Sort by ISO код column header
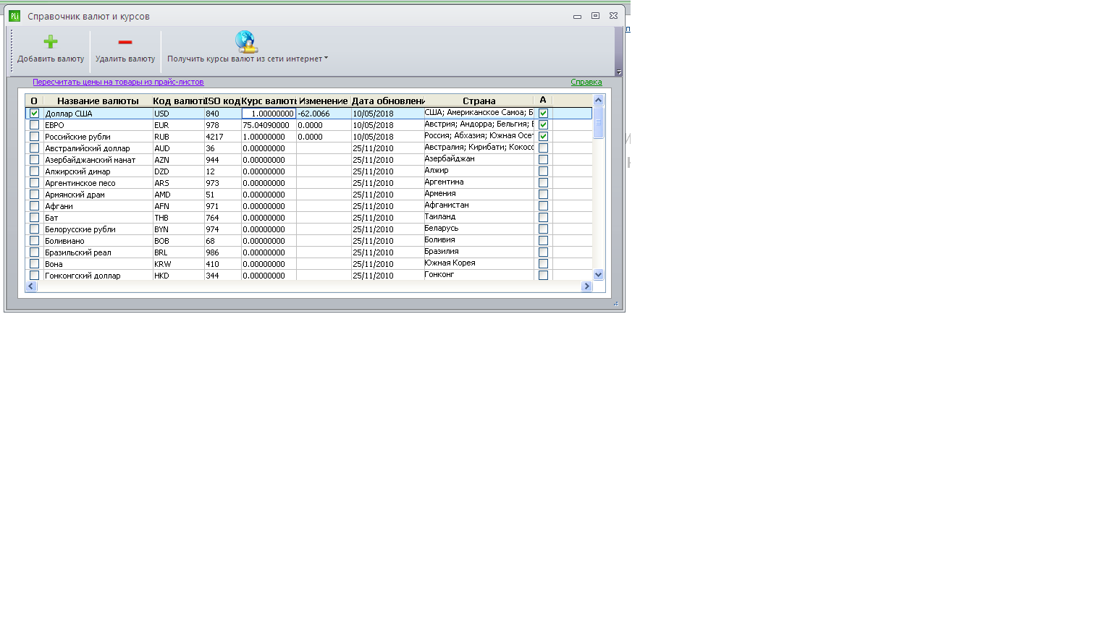 (x=222, y=101)
